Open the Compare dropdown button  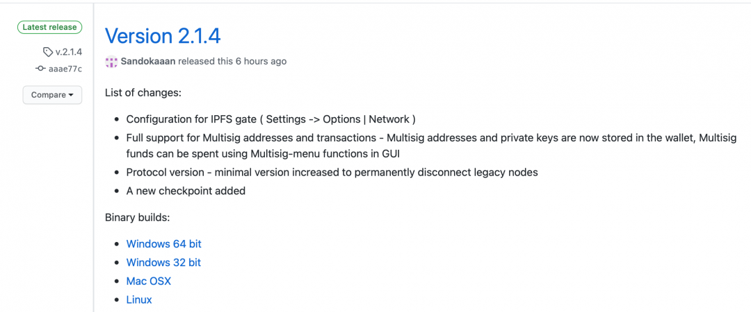tap(52, 95)
